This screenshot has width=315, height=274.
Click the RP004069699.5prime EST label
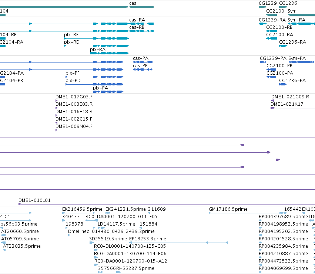(283, 269)
